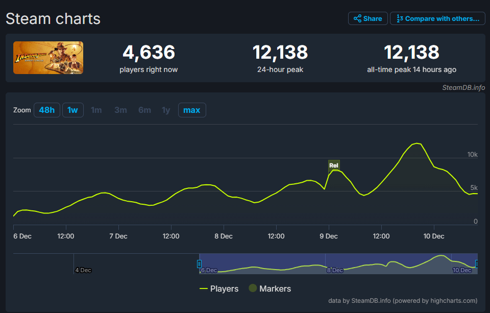This screenshot has width=490, height=313.
Task: Grab the left navigator range handle
Action: point(199,264)
